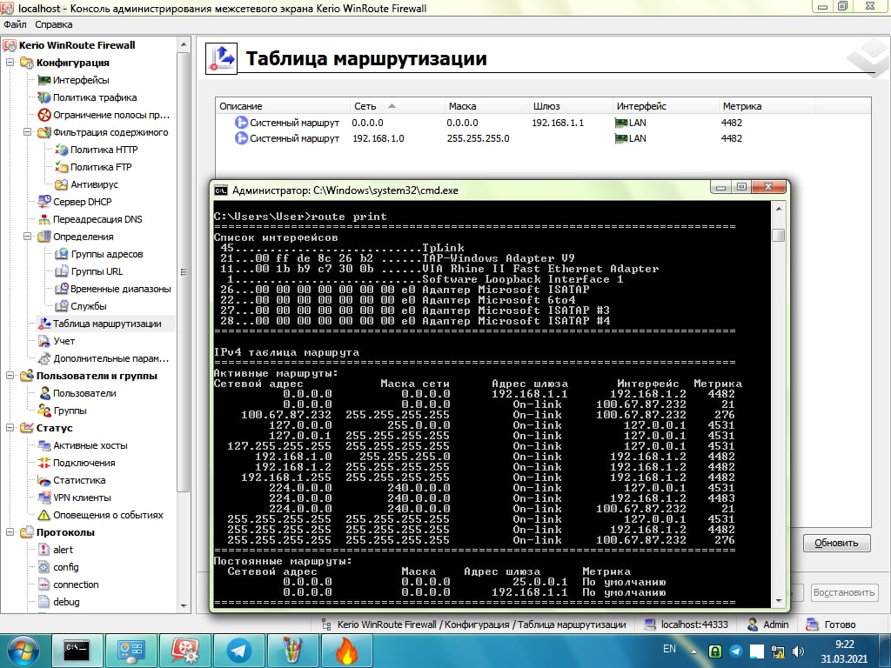Open Подключения icon
Image resolution: width=891 pixels, height=668 pixels.
[x=44, y=463]
